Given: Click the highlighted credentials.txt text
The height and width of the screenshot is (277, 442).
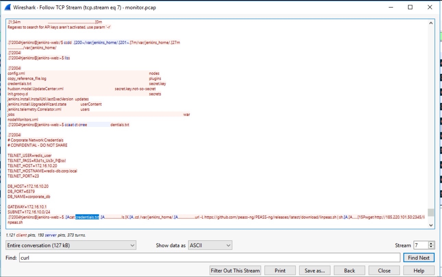Looking at the screenshot, I should 87,217.
